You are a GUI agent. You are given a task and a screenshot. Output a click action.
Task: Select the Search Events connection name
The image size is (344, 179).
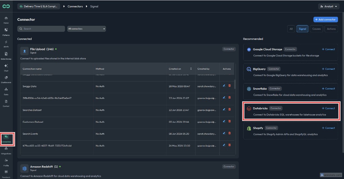30,134
